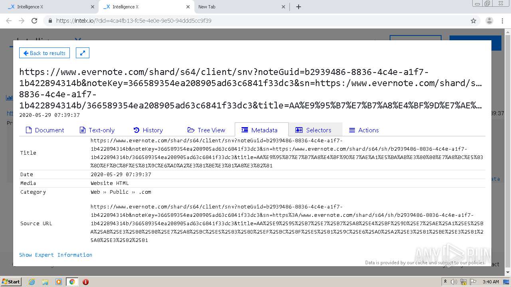Launch Internet Explorer from taskbar

point(32,282)
